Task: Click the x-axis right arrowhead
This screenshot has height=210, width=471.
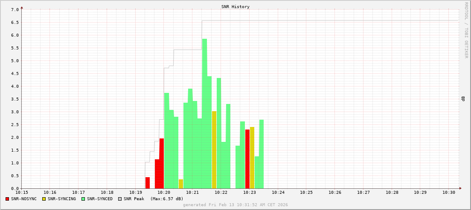Action: click(x=460, y=188)
